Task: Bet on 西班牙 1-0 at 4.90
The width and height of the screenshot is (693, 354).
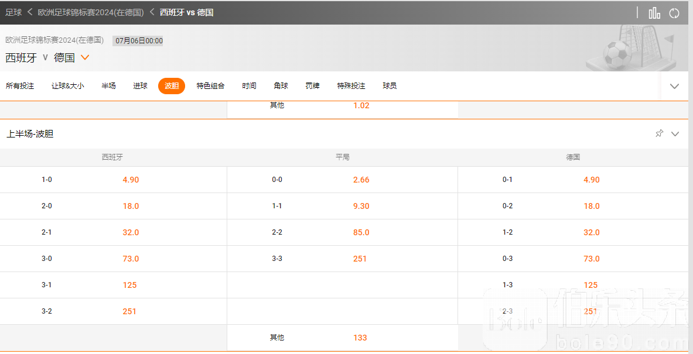Action: [x=131, y=180]
